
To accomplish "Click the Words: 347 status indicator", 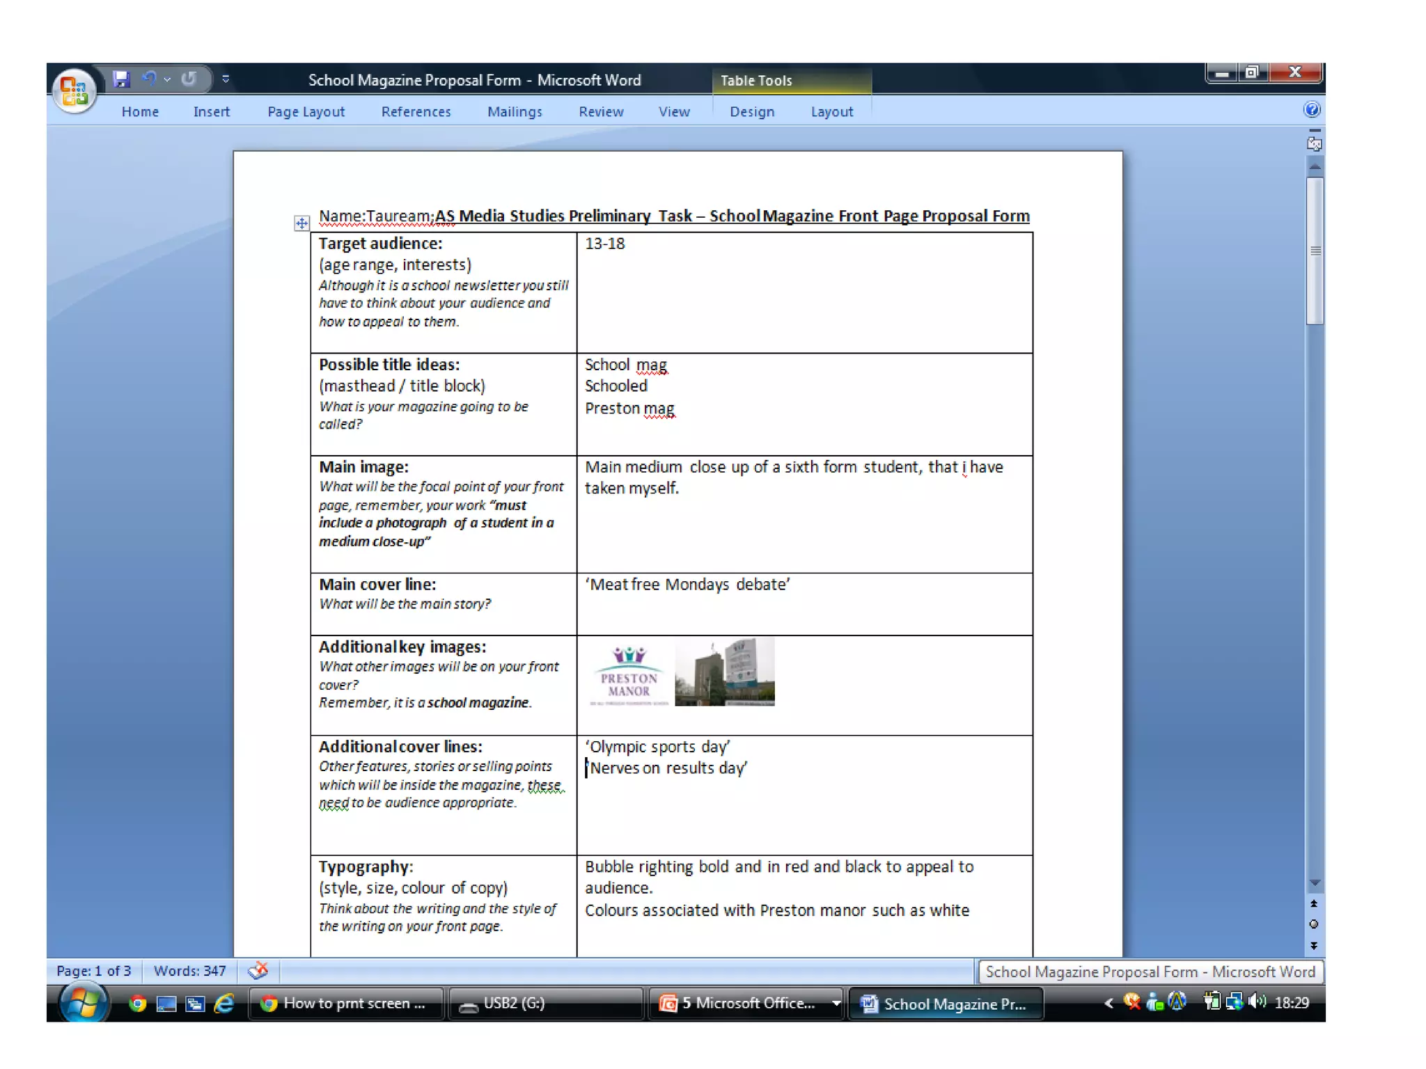I will click(x=189, y=970).
